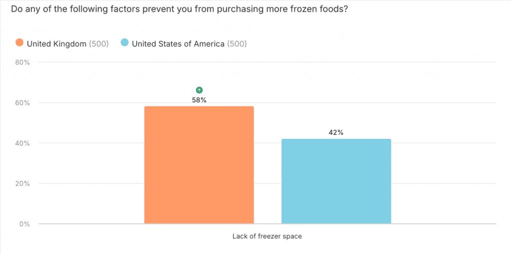Image resolution: width=511 pixels, height=254 pixels.
Task: Click the blue United States legend dot
Action: click(x=125, y=43)
